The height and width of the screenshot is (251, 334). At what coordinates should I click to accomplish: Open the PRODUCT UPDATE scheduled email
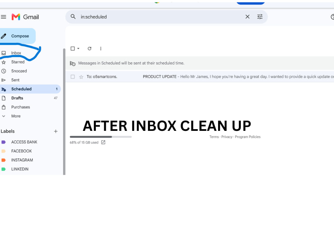(200, 77)
